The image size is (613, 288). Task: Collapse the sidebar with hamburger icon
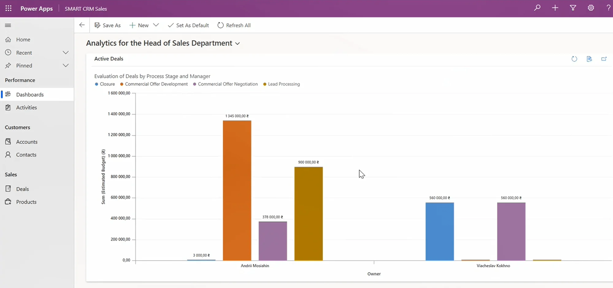tap(8, 25)
